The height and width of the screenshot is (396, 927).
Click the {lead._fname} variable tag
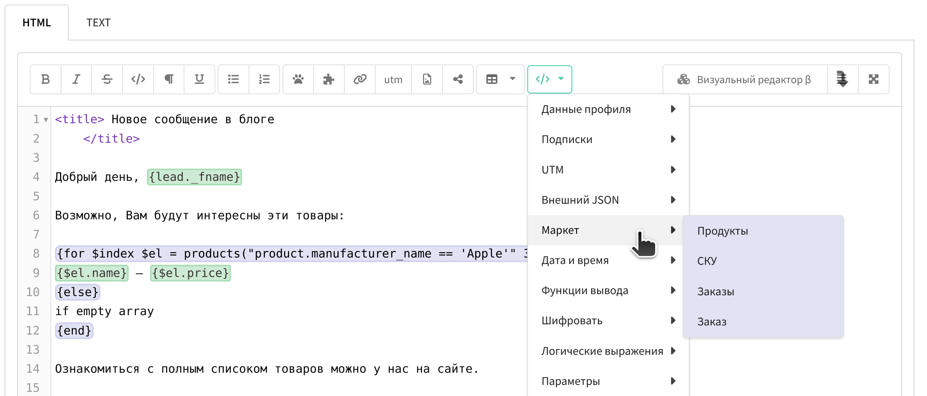tap(194, 177)
